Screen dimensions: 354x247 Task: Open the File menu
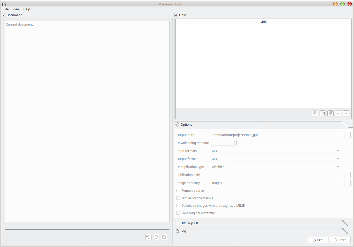[6, 9]
